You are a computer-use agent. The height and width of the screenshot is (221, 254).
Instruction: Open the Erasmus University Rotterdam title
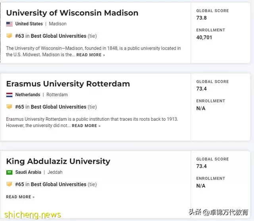pyautogui.click(x=68, y=84)
